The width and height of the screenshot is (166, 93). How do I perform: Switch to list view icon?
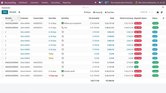click(158, 12)
